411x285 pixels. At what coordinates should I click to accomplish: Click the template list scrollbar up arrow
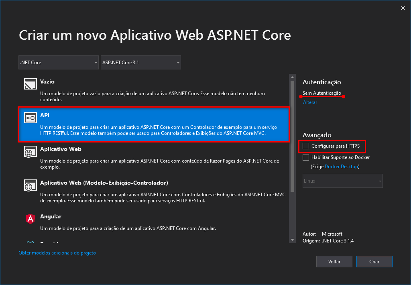[x=292, y=77]
